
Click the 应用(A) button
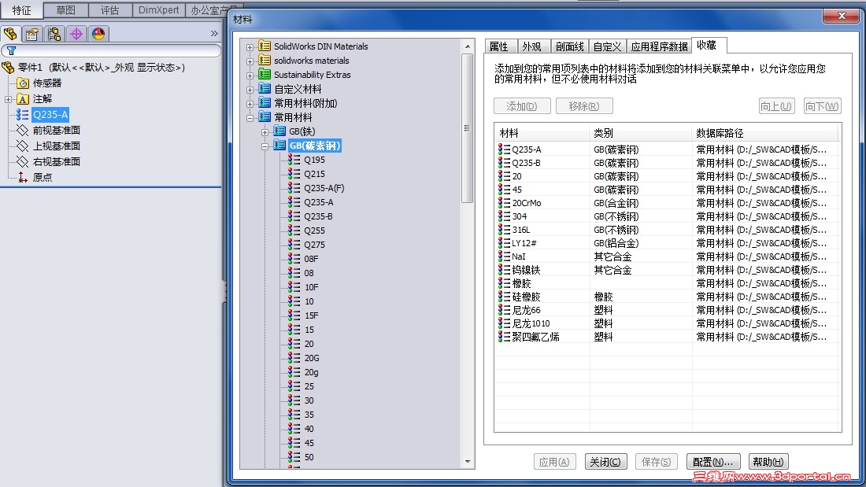[555, 462]
